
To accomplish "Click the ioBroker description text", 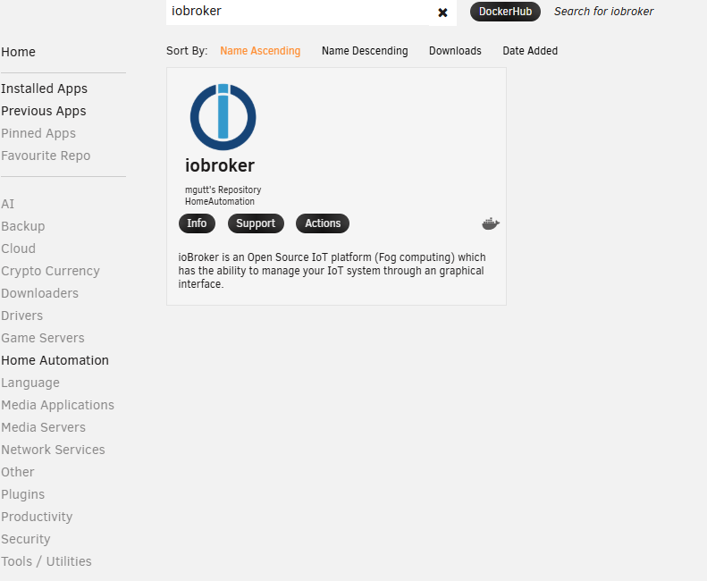I will 332,271.
